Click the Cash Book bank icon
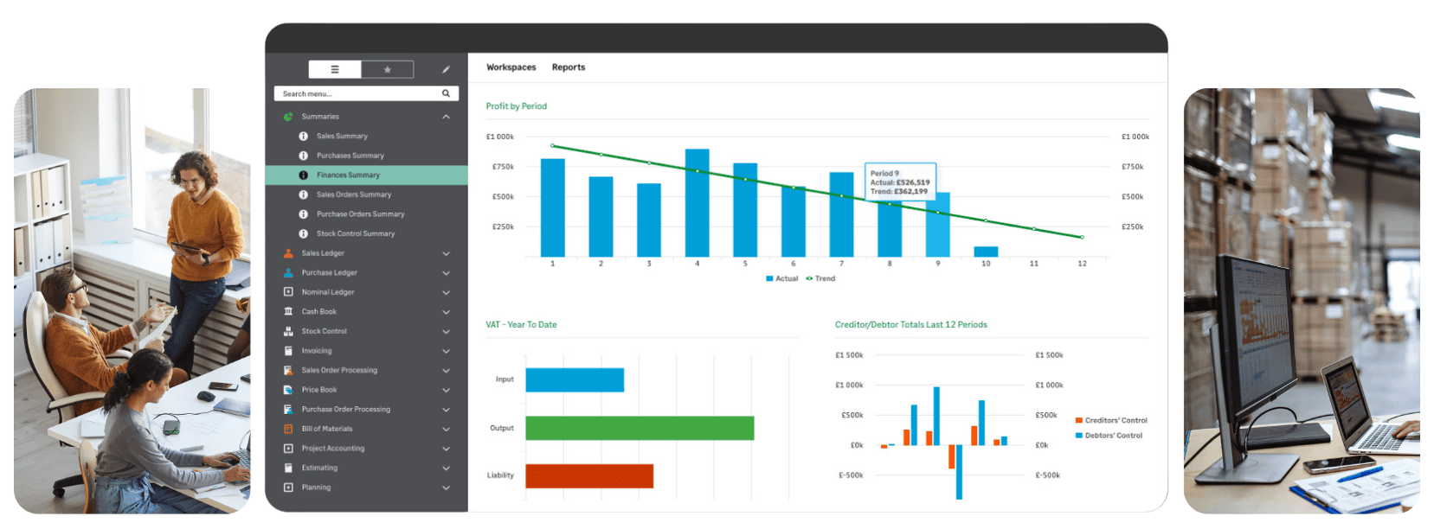Screen dimensions: 1434x529 pyautogui.click(x=288, y=312)
